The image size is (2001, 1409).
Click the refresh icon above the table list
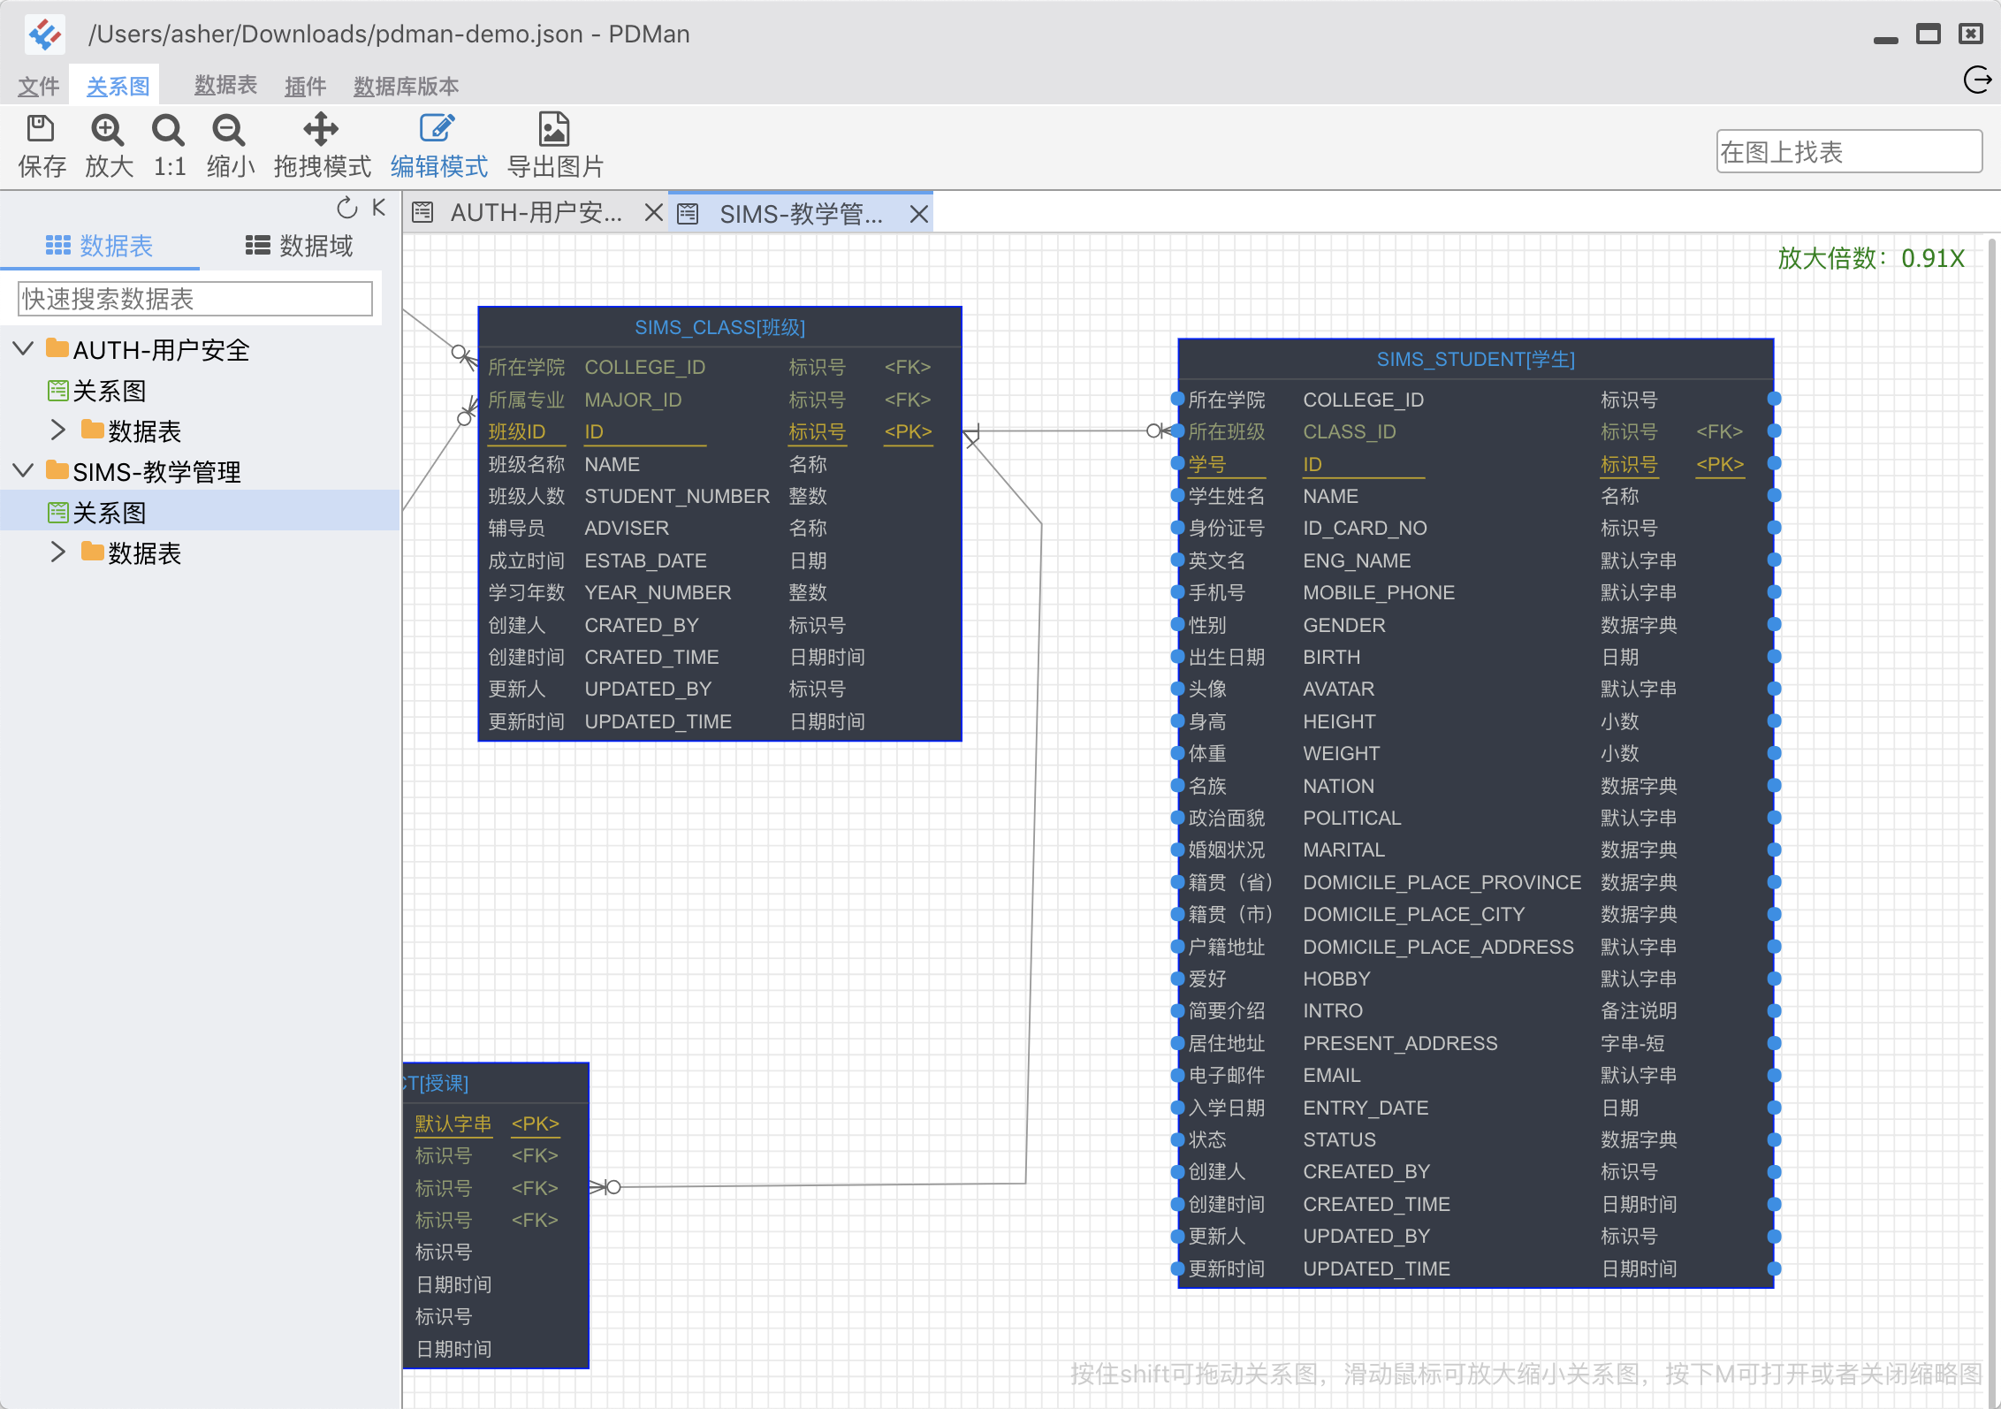(346, 208)
